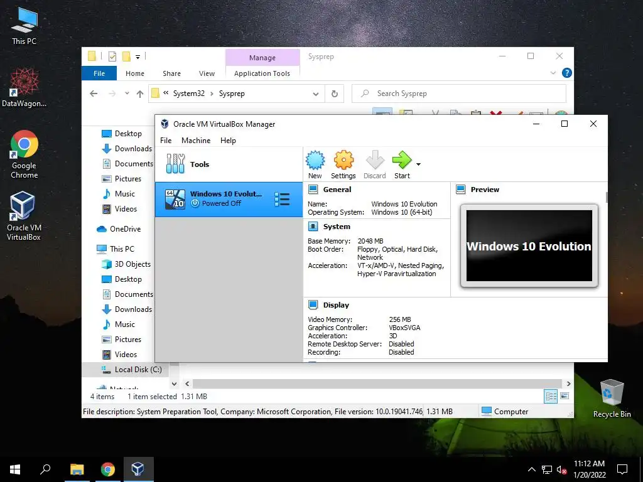
Task: Expand the Explorer ribbon chevron
Action: 553,73
